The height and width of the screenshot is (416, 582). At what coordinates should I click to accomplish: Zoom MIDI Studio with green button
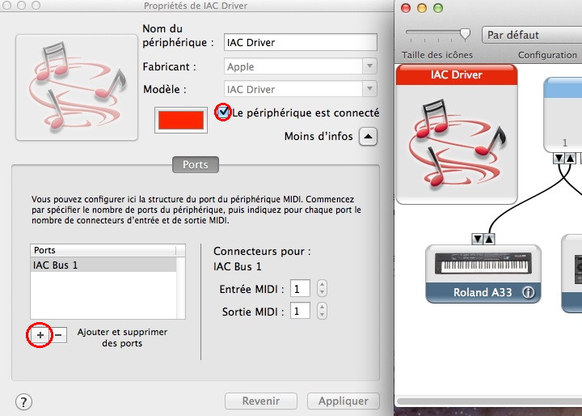tap(438, 8)
